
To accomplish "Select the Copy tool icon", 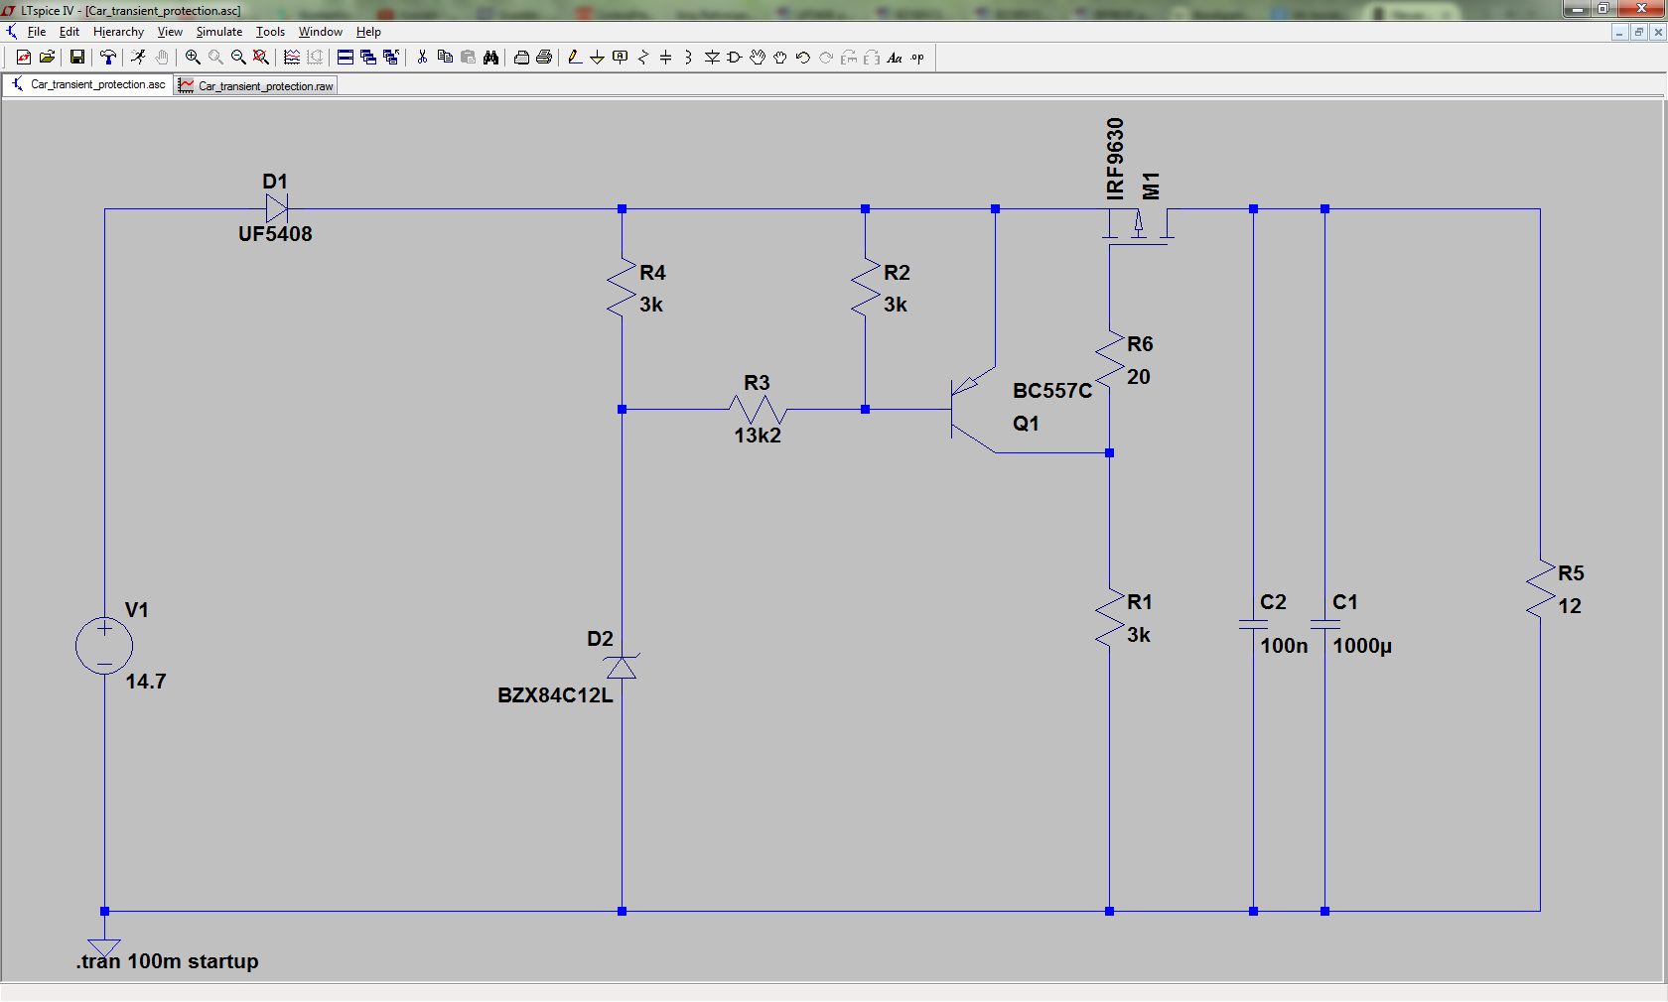I will point(445,58).
